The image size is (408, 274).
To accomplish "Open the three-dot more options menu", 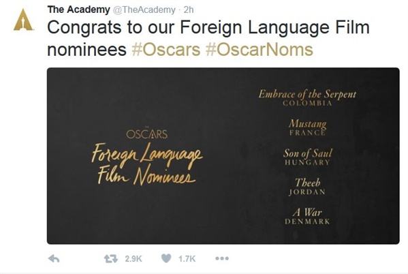I will coord(222,258).
